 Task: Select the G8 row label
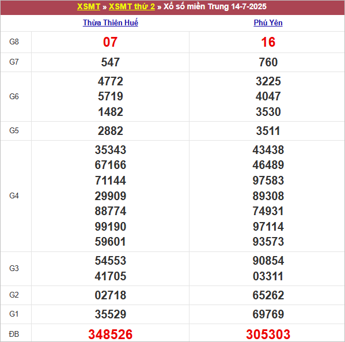point(14,42)
